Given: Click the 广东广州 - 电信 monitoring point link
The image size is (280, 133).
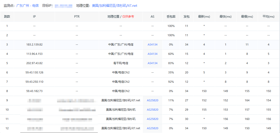Looking at the screenshot, I should [x=27, y=6].
